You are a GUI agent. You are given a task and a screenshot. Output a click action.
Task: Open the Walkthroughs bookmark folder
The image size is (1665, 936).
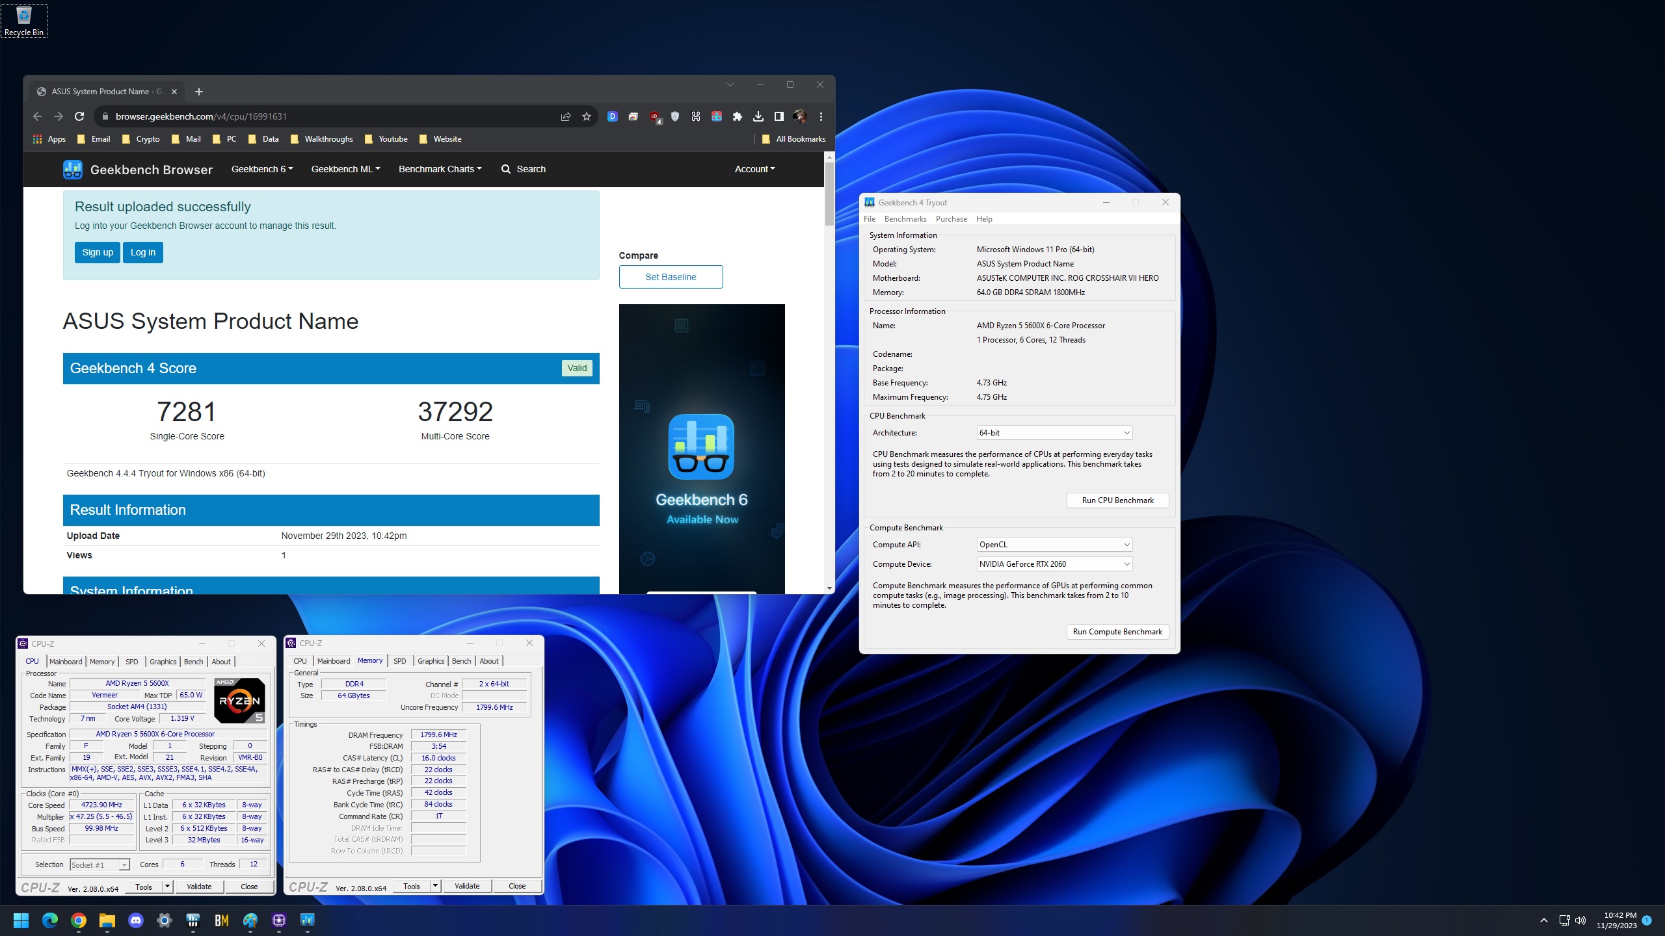pos(322,139)
